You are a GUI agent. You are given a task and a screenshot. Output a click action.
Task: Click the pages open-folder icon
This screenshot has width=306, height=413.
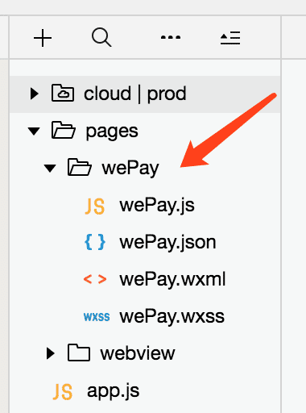click(x=64, y=130)
